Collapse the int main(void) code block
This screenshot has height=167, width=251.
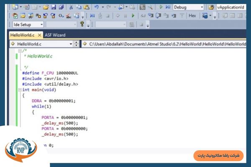pos(20,89)
